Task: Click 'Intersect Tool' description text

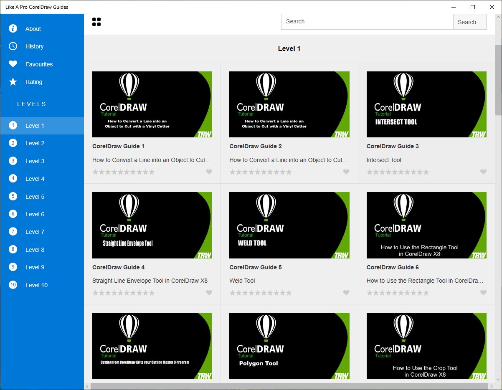Action: (x=384, y=160)
